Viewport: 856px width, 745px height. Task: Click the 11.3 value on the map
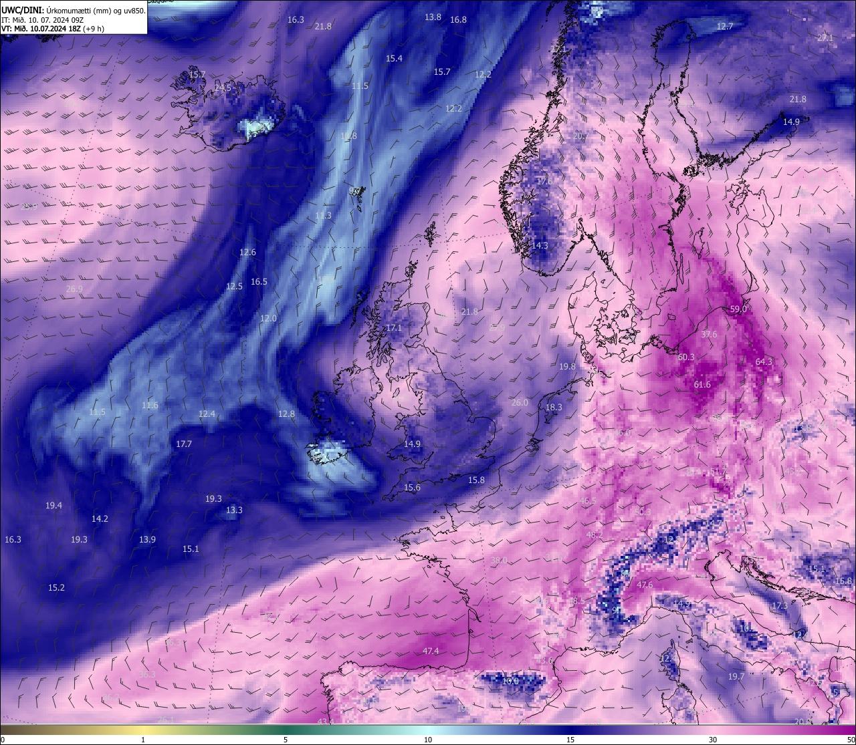[323, 215]
